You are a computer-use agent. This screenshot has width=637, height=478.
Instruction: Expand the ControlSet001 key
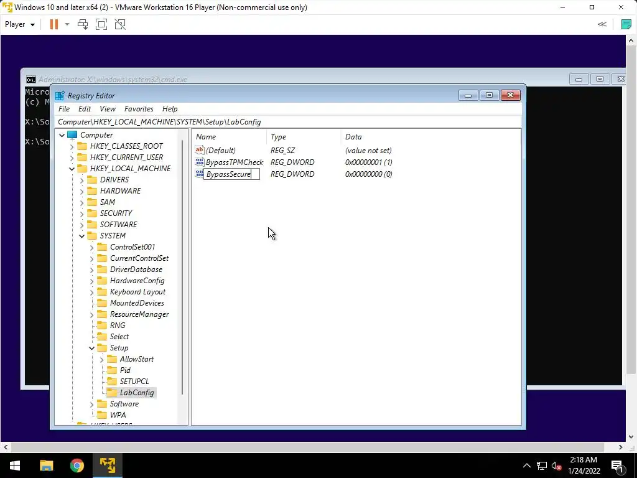[x=92, y=247]
